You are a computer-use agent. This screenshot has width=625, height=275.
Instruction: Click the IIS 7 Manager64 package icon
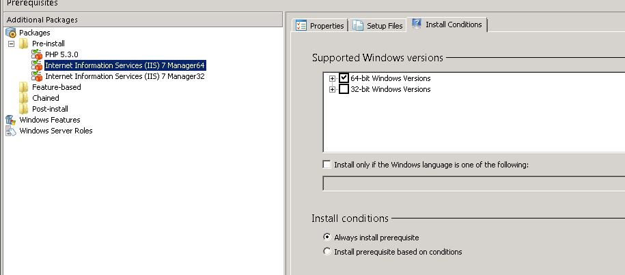[37, 65]
